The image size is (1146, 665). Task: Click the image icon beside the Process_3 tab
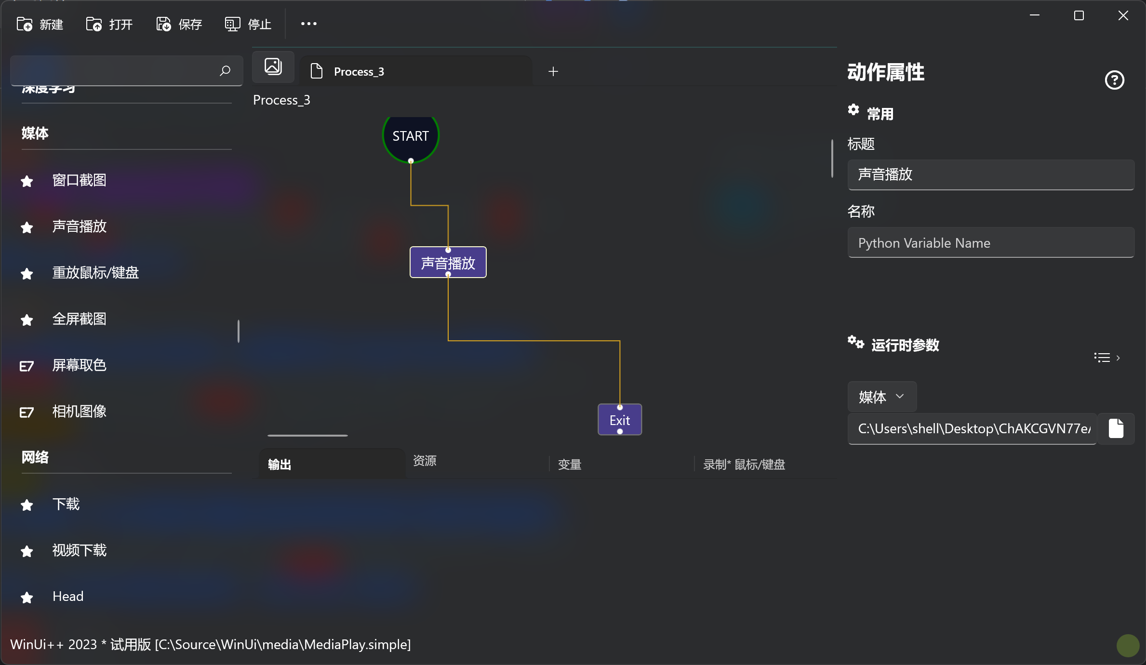click(273, 66)
